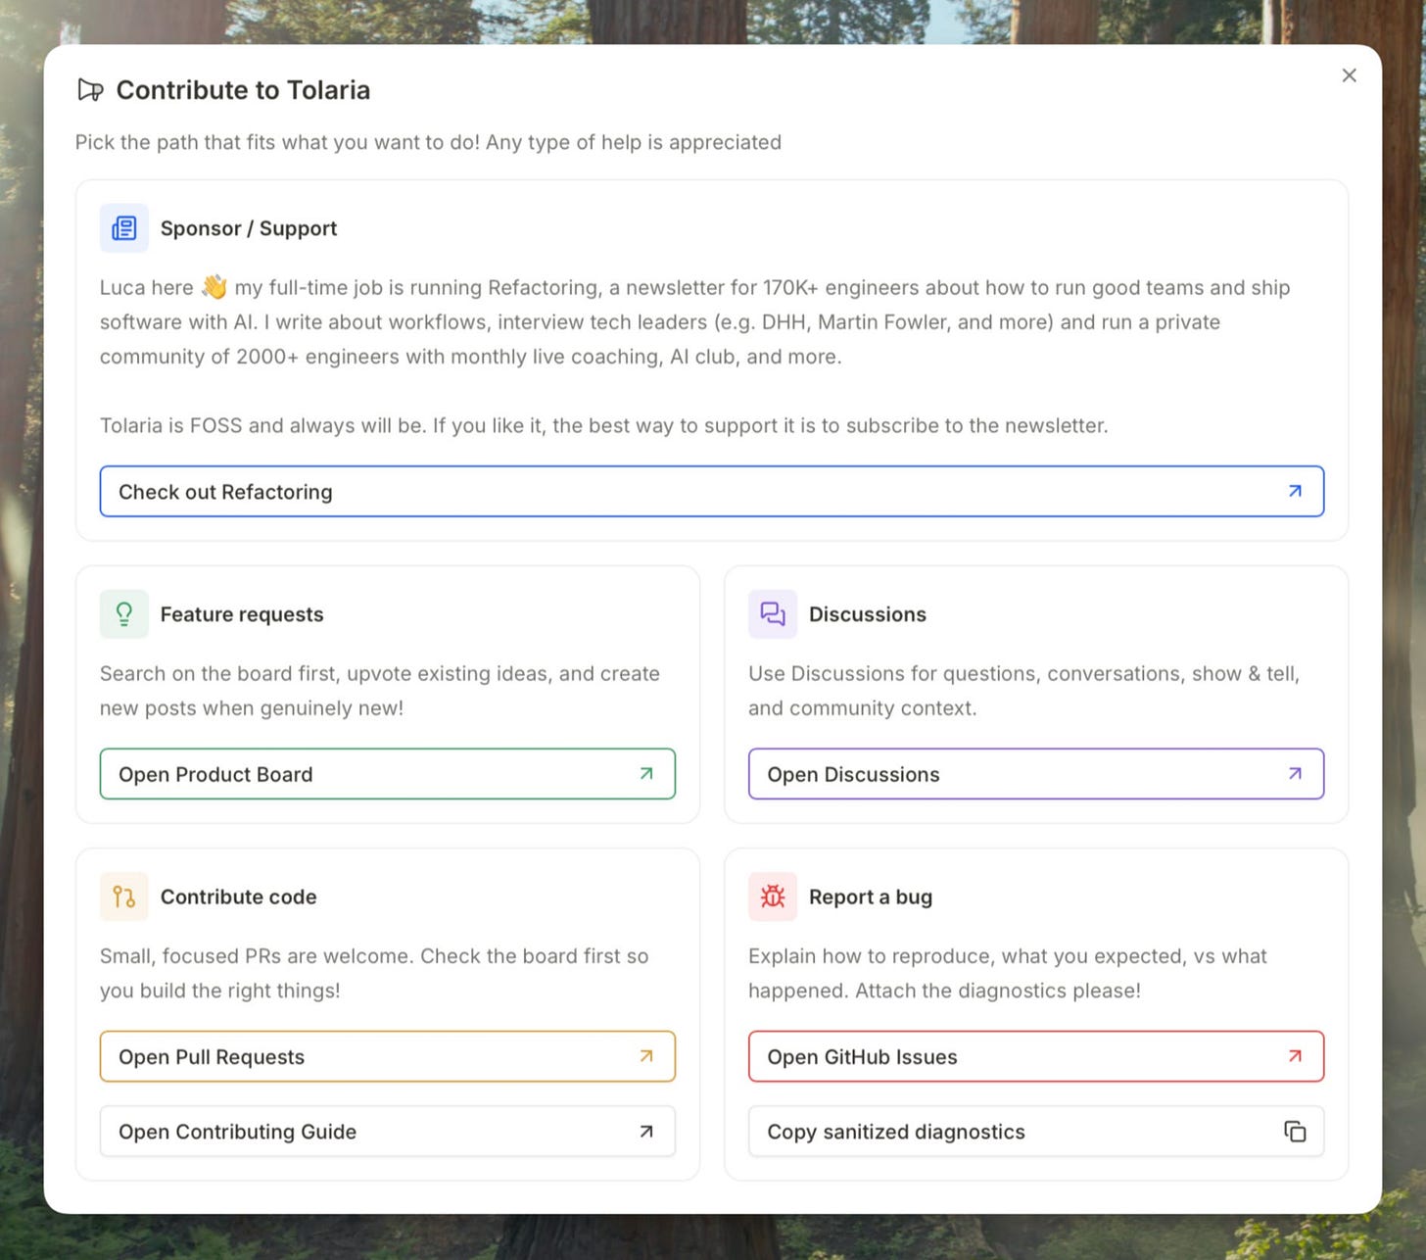
Task: Click the external arrow on Open Discussions
Action: point(1295,773)
